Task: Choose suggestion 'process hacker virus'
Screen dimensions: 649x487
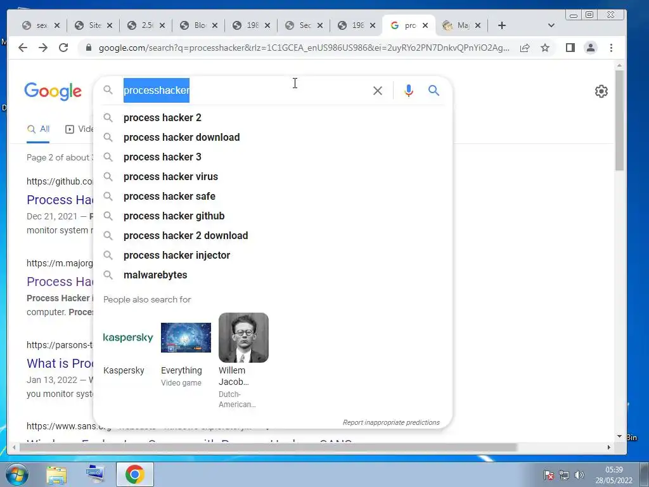Action: (x=273, y=176)
